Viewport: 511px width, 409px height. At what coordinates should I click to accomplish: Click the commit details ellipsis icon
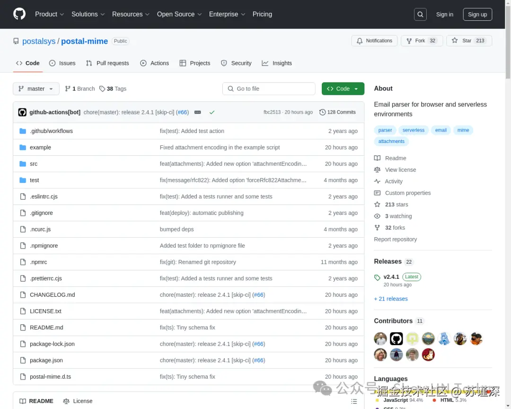pos(197,112)
